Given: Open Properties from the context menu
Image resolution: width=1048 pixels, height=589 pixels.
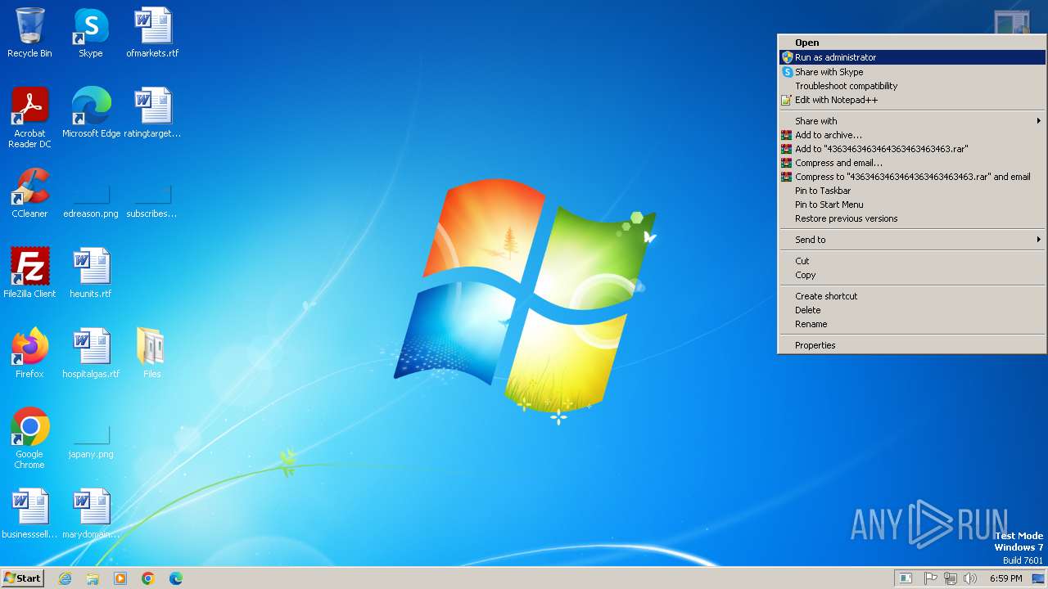Looking at the screenshot, I should pyautogui.click(x=912, y=345).
